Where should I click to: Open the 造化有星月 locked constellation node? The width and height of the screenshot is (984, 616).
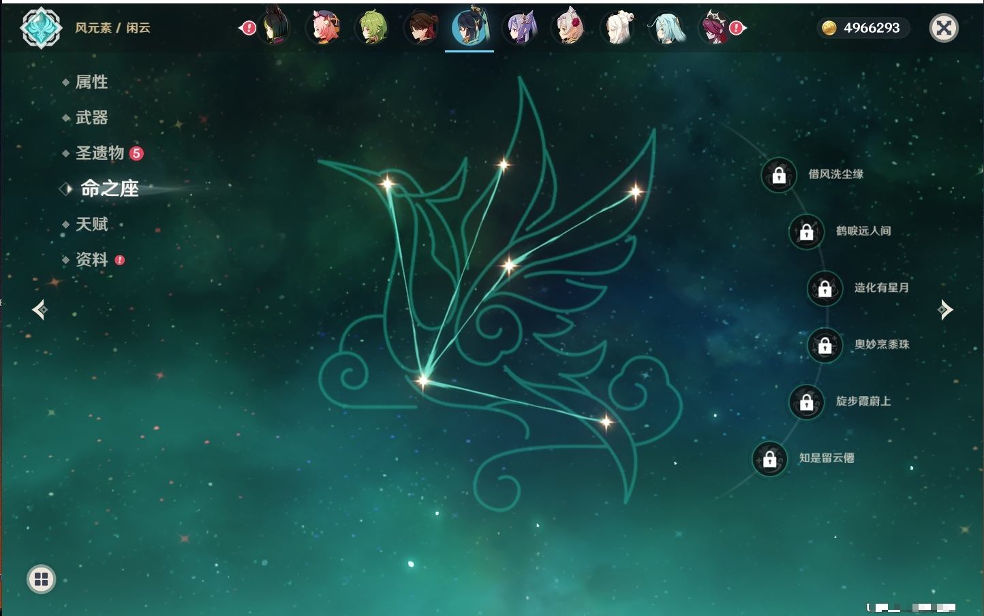click(825, 289)
